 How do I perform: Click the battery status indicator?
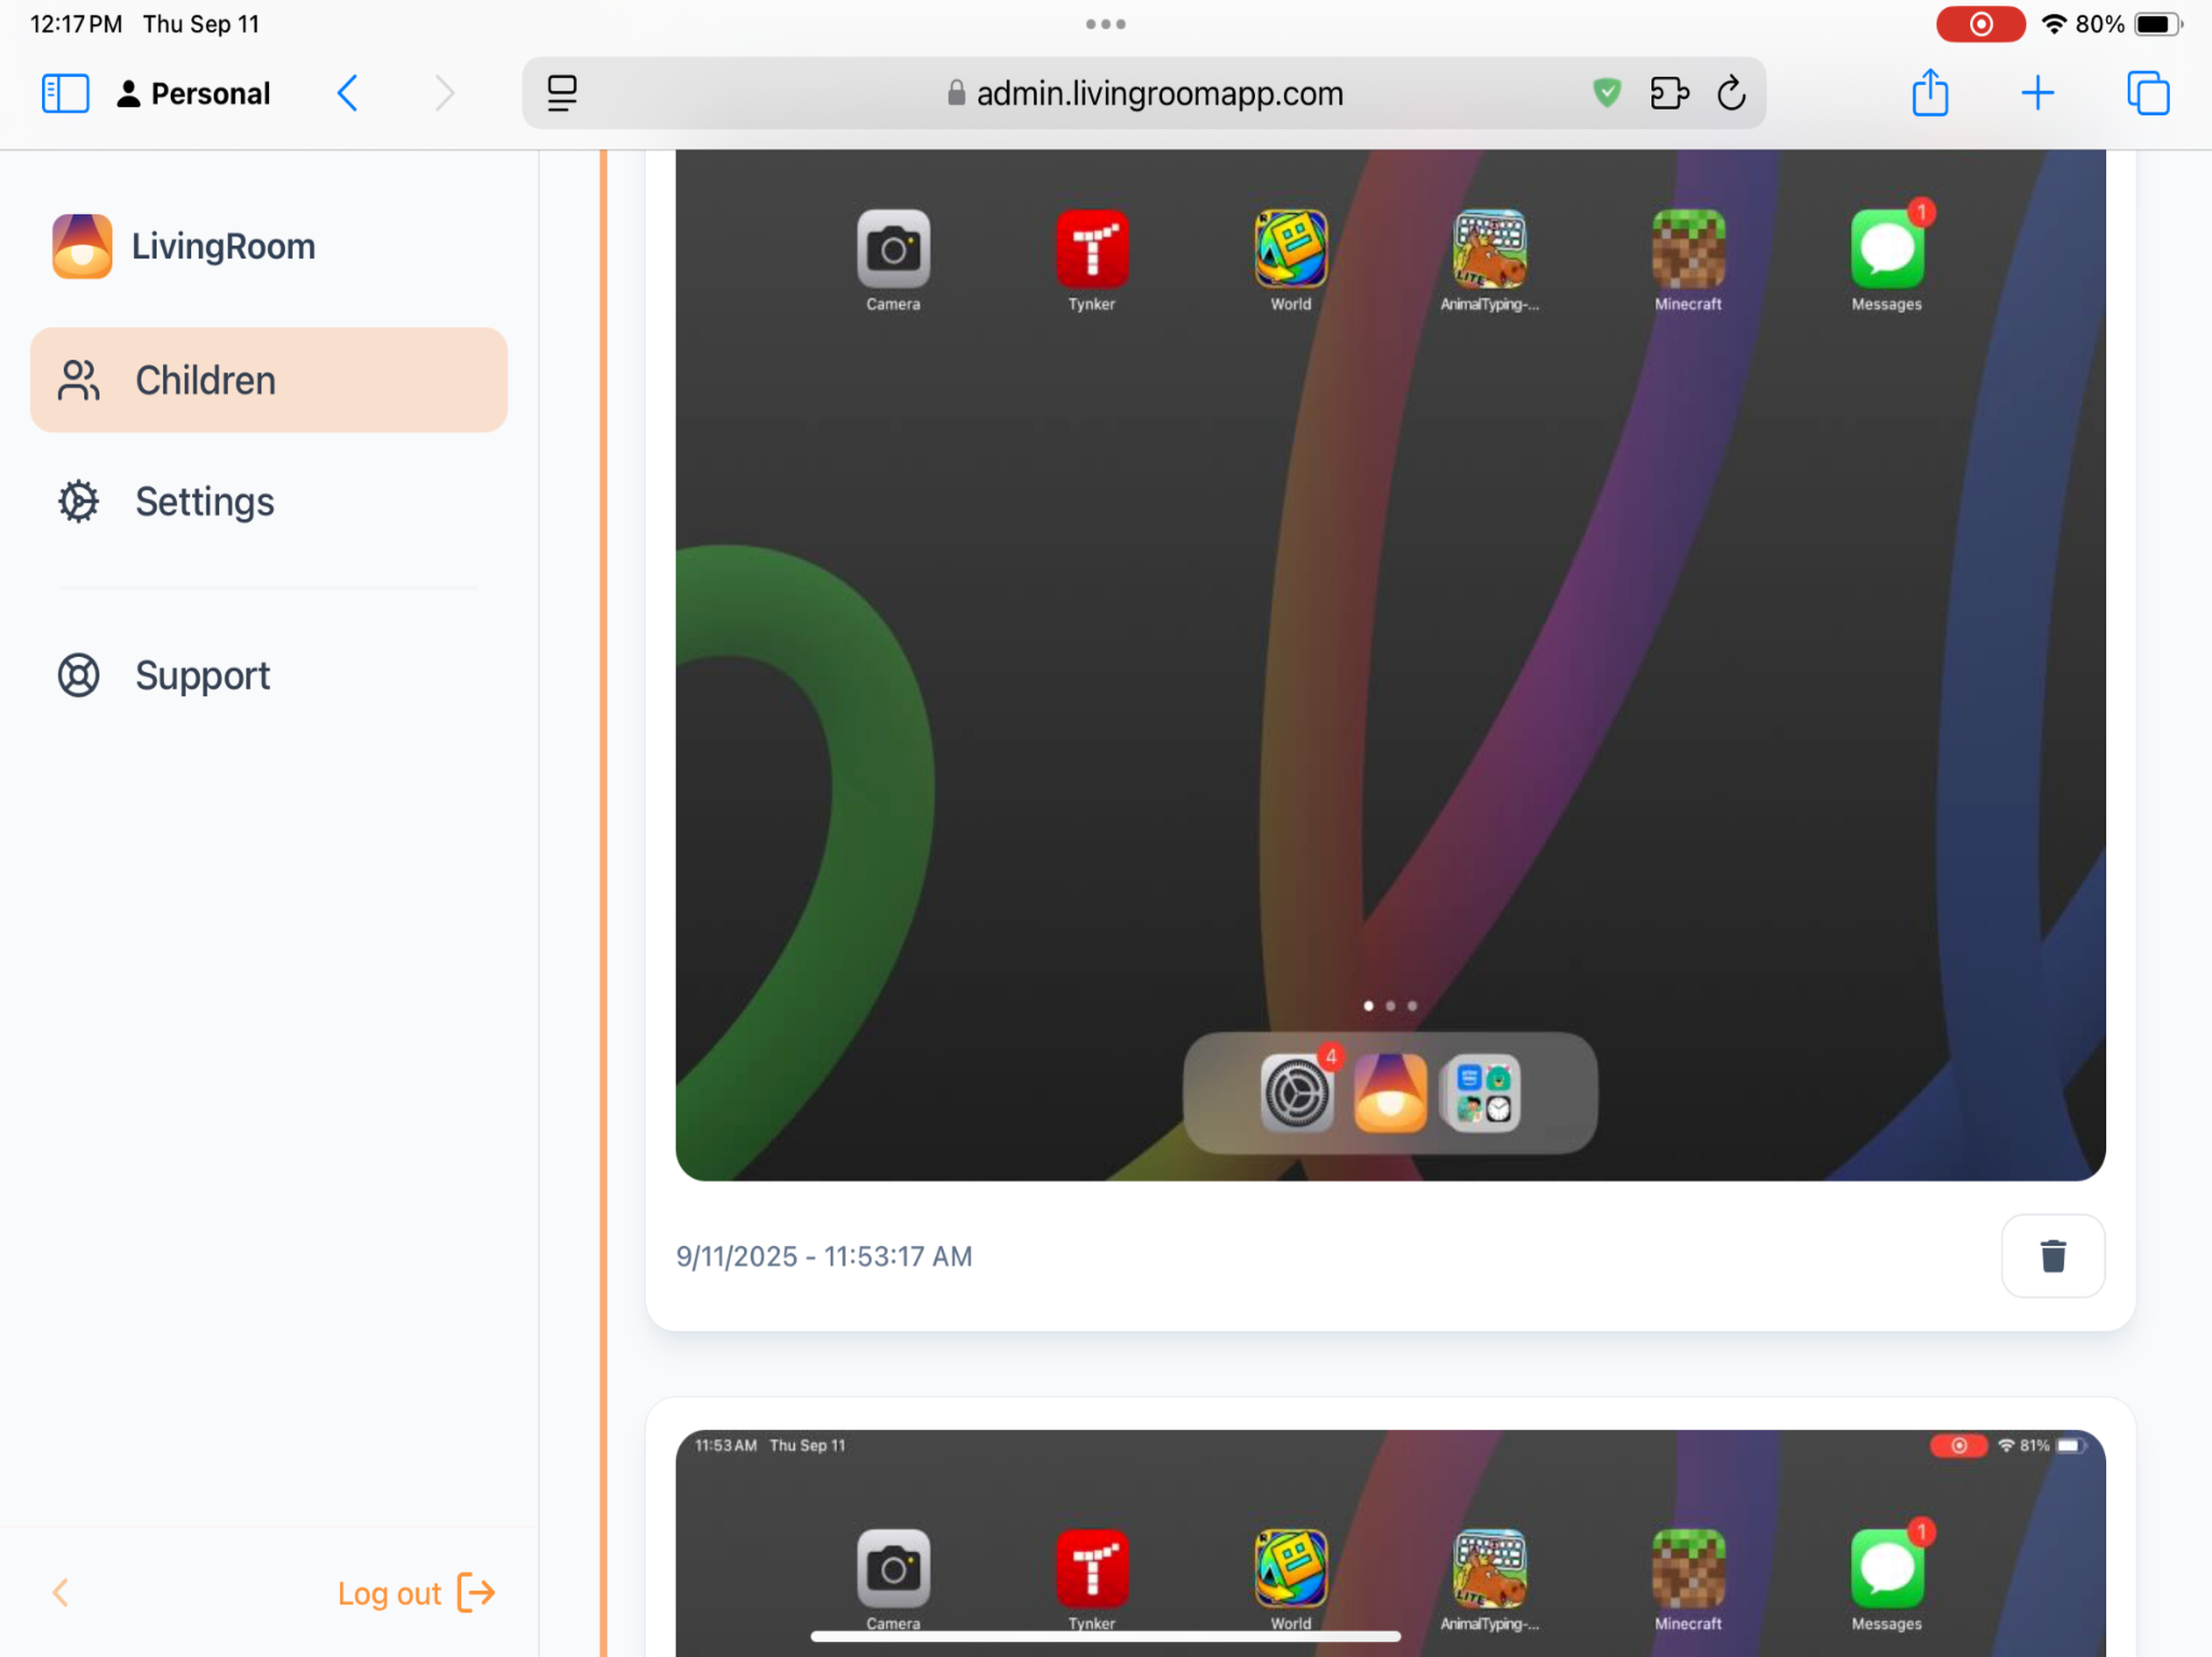point(2158,24)
